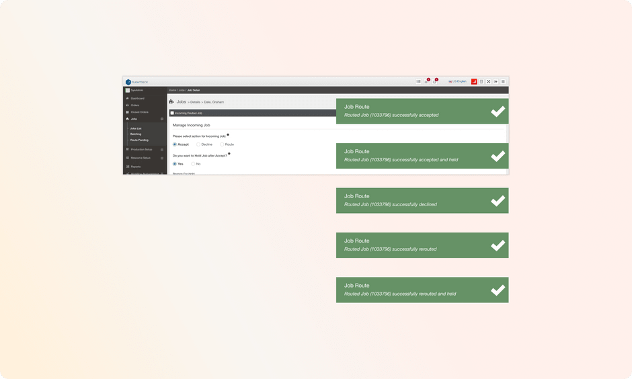Click the Jobs hierarchy icon beside the page title

coord(171,101)
